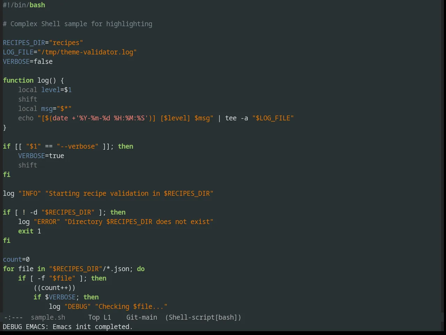Click the "INFO" string

[x=30, y=194]
